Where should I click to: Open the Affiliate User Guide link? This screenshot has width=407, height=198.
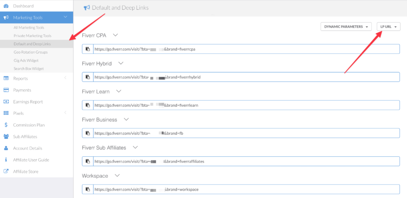(31, 160)
